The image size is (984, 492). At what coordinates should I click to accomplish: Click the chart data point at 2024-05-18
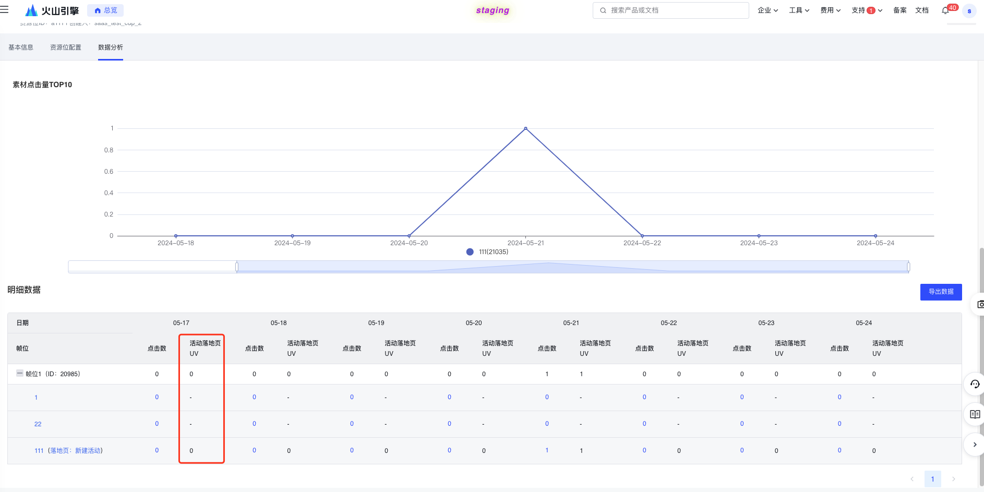click(176, 236)
